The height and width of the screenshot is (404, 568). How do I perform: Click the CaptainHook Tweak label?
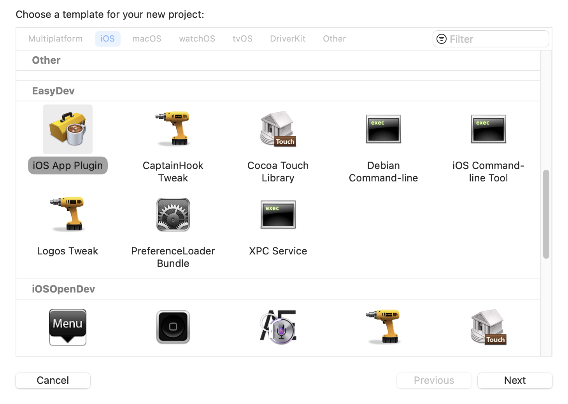pyautogui.click(x=173, y=172)
